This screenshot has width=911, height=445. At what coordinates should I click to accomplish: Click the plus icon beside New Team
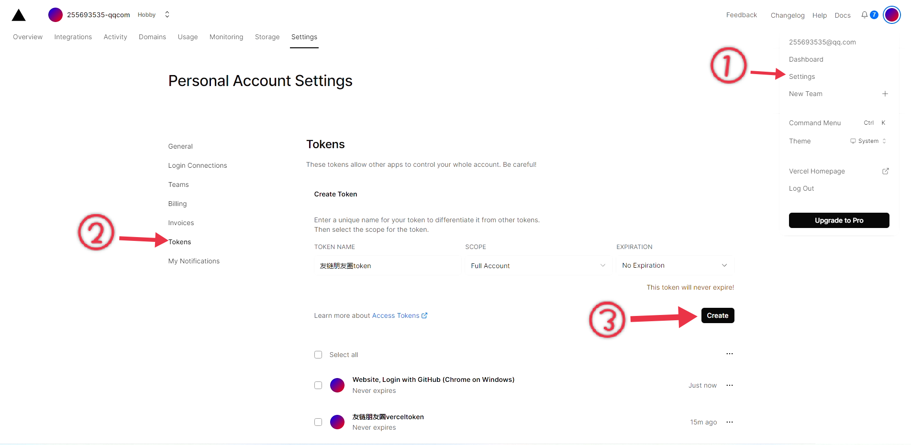click(x=885, y=94)
